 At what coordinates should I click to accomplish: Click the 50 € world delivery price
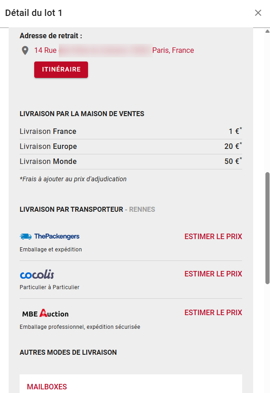(233, 161)
